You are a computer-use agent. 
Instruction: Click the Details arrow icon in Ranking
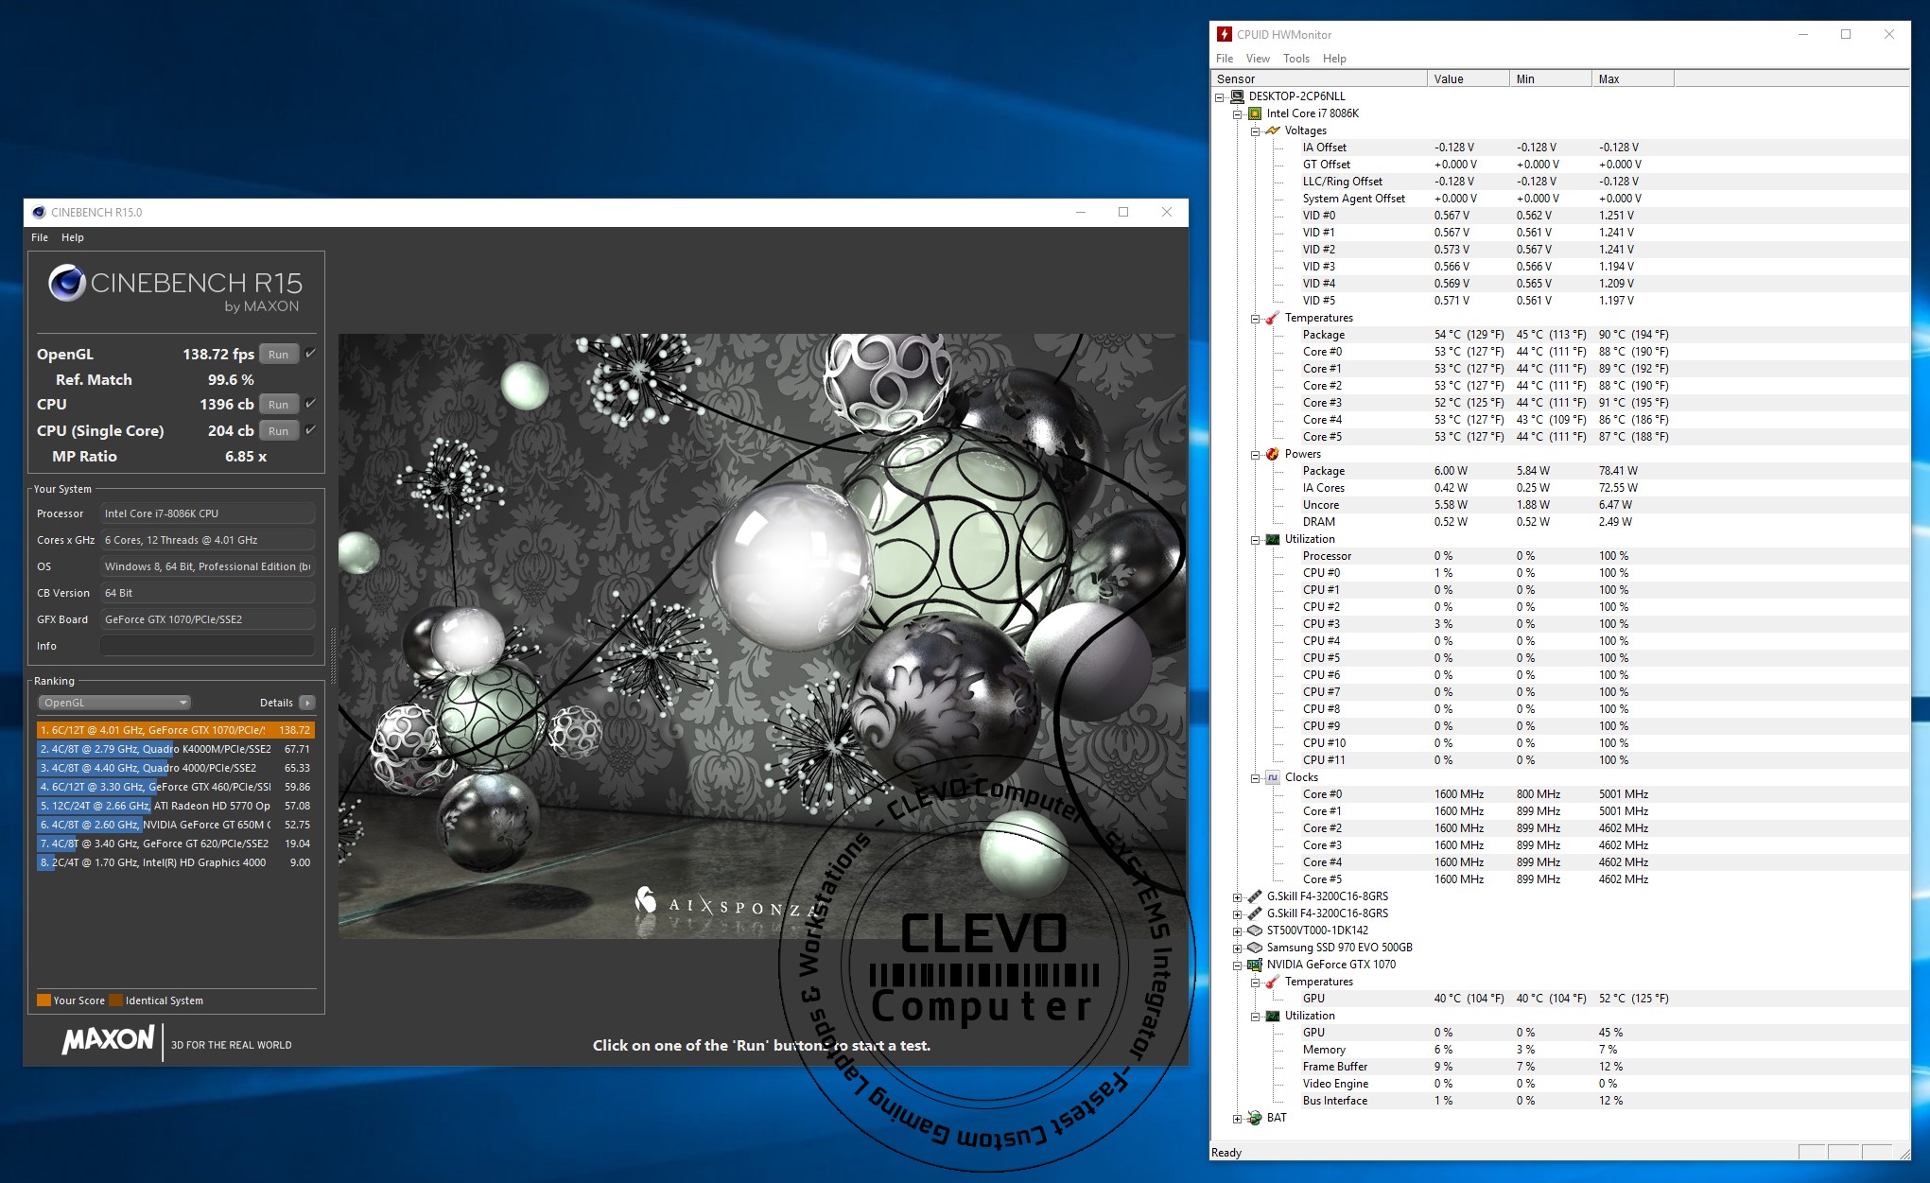click(x=307, y=703)
